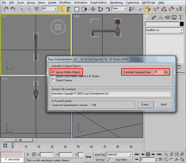Activate the Select and Move tool
This screenshot has height=163, width=186.
[93, 9]
